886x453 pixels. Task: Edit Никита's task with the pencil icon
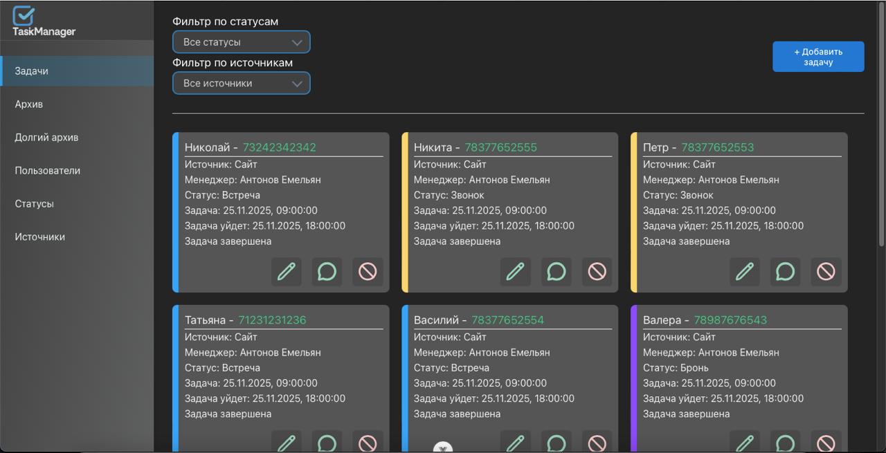(x=515, y=272)
